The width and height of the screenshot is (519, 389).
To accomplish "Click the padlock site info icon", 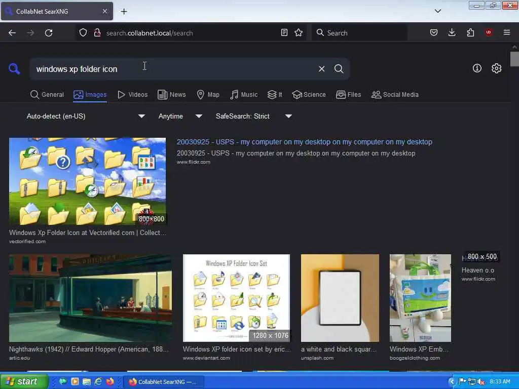I will [x=97, y=33].
